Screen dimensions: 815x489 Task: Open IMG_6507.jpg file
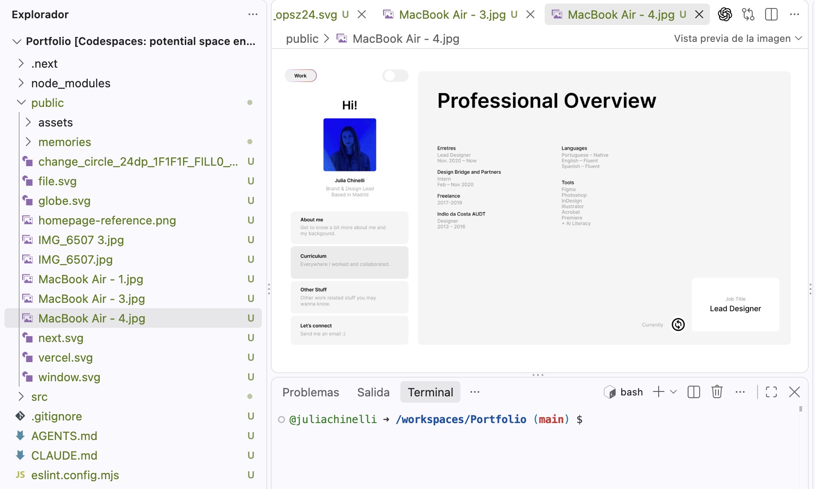coord(134,260)
